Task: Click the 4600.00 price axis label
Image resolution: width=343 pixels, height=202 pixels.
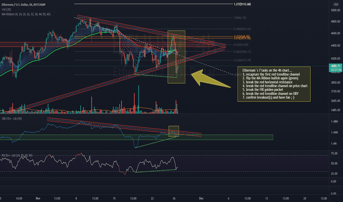Action: (335, 33)
